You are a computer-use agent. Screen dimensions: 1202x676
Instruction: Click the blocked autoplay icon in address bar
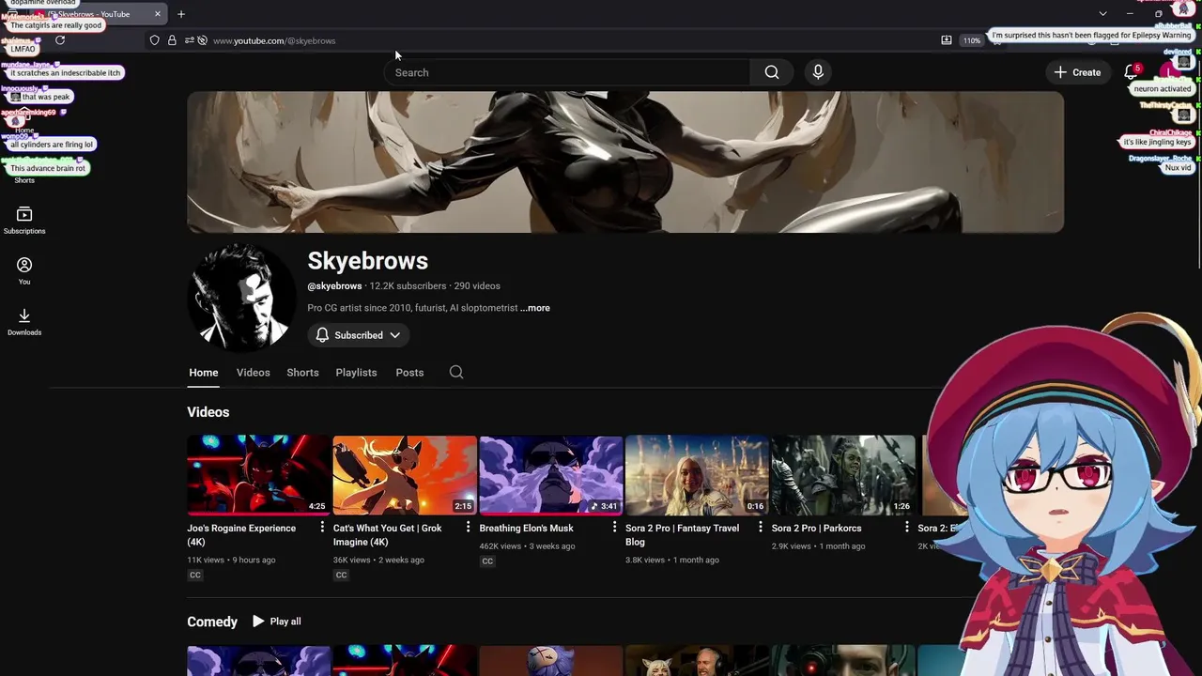click(x=202, y=40)
